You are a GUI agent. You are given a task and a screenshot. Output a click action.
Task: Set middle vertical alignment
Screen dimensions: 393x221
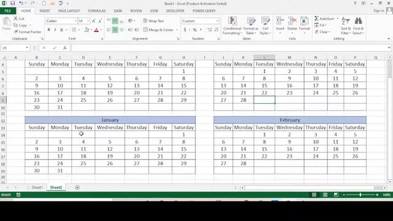(115, 21)
